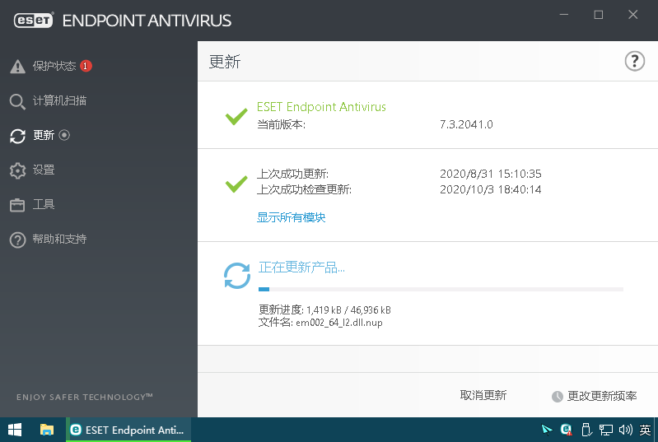658x442 pixels.
Task: Open the 工具 tools section
Action: point(44,204)
